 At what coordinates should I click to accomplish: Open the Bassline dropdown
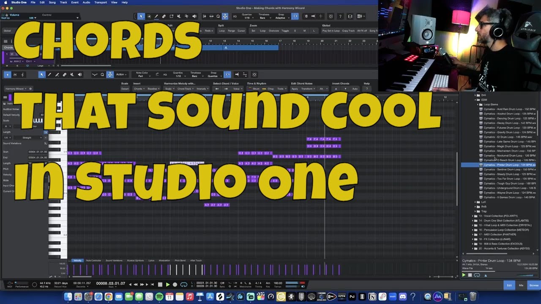tap(153, 89)
